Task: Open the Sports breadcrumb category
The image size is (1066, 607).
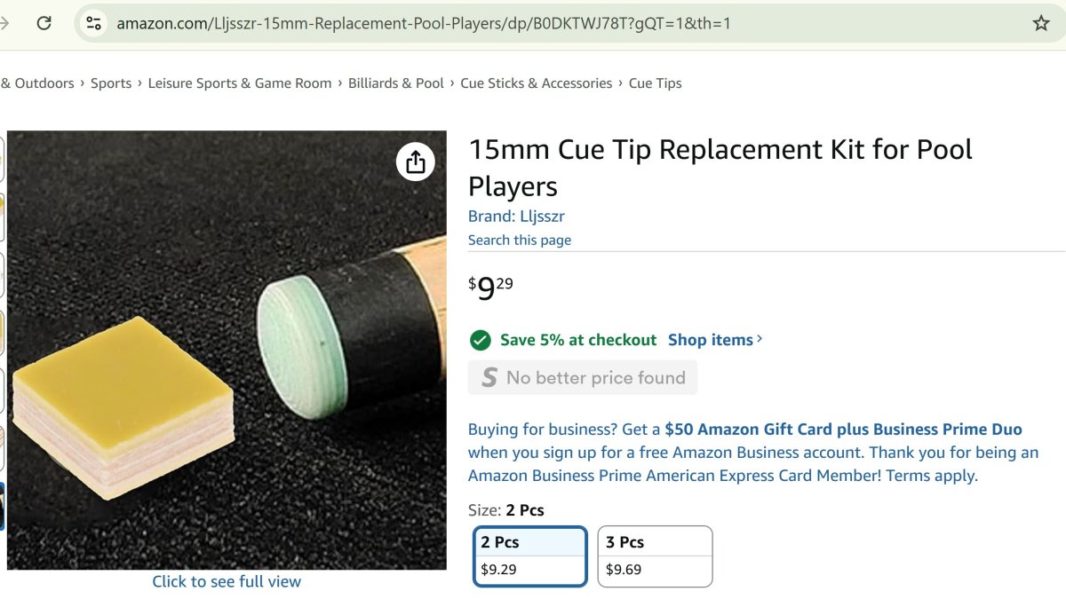Action: click(111, 83)
